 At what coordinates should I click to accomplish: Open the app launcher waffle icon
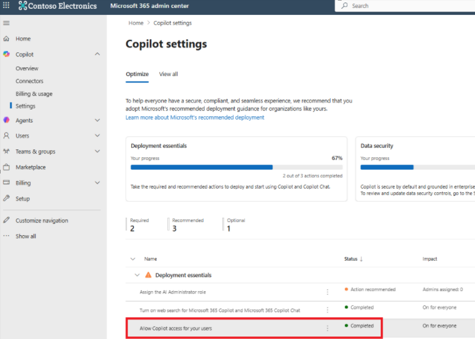(x=6, y=6)
